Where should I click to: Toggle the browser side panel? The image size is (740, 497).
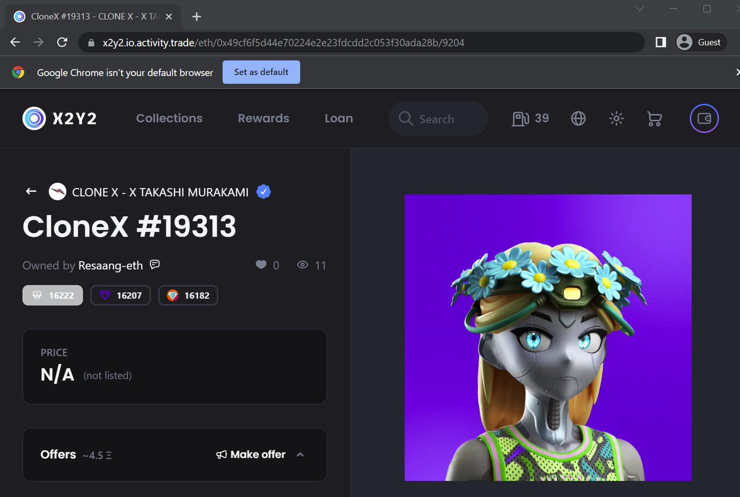(x=660, y=42)
